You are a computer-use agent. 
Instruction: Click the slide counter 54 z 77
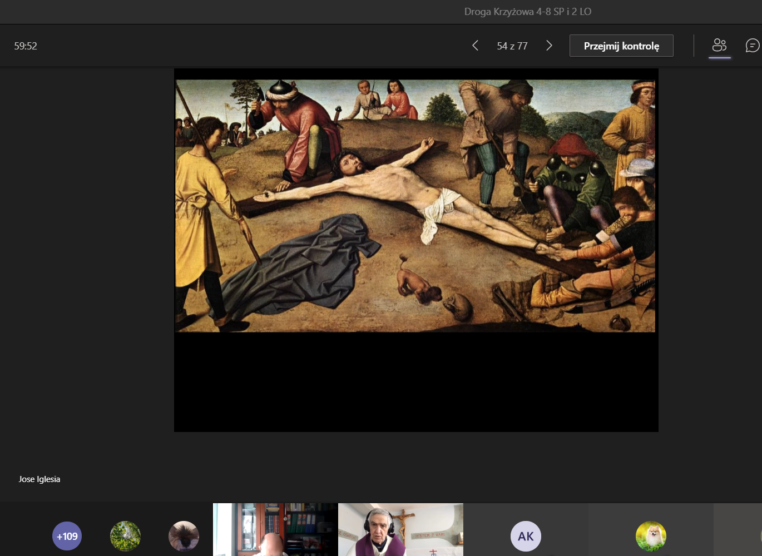point(512,46)
